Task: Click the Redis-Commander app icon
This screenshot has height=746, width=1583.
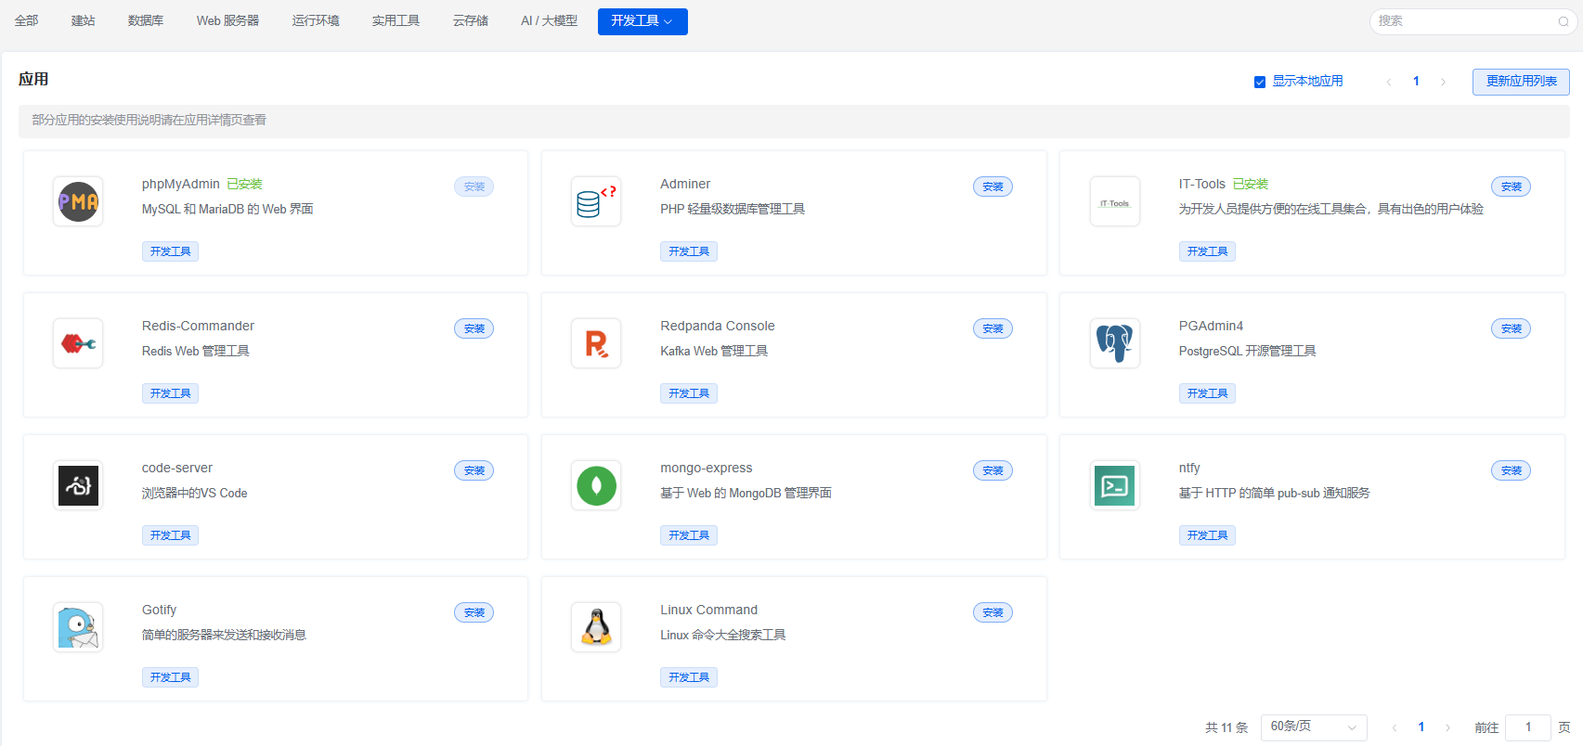Action: (x=78, y=343)
